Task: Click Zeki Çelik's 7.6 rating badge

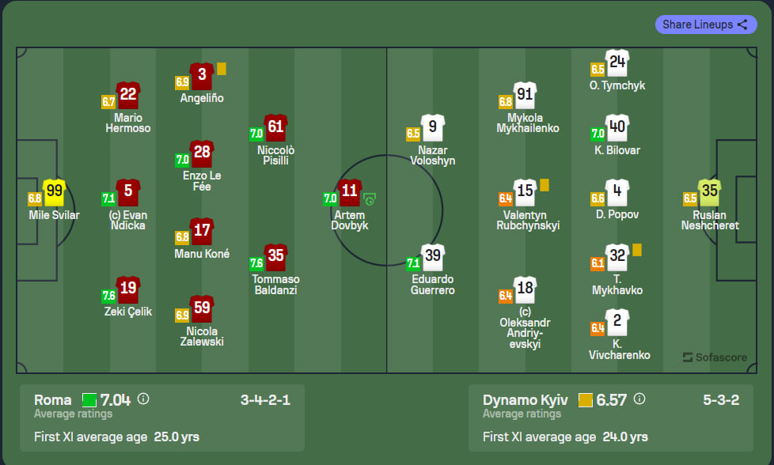Action: (108, 296)
